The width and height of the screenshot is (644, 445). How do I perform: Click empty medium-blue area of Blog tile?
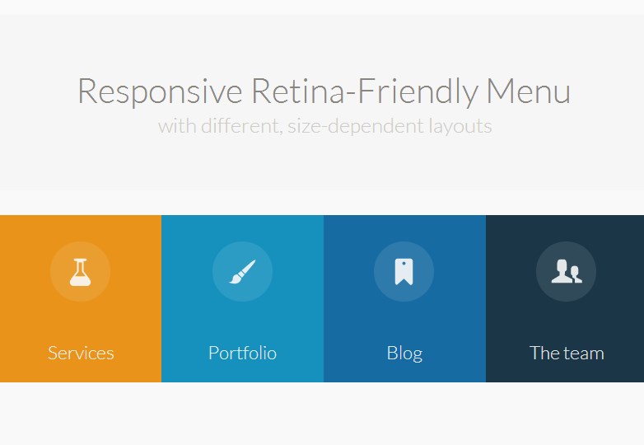(x=346, y=317)
